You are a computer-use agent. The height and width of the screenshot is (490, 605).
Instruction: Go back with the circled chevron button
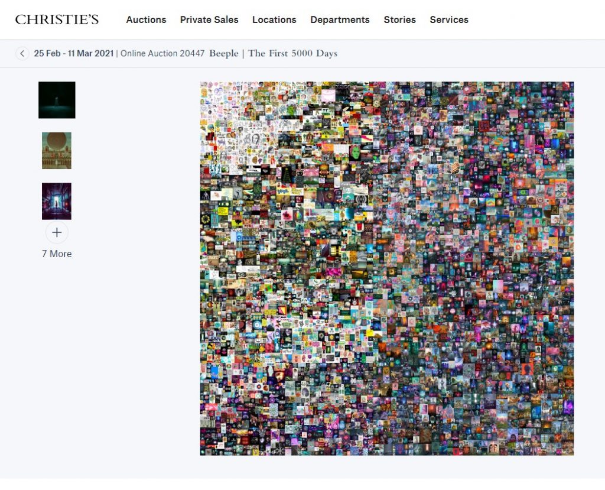click(x=22, y=53)
